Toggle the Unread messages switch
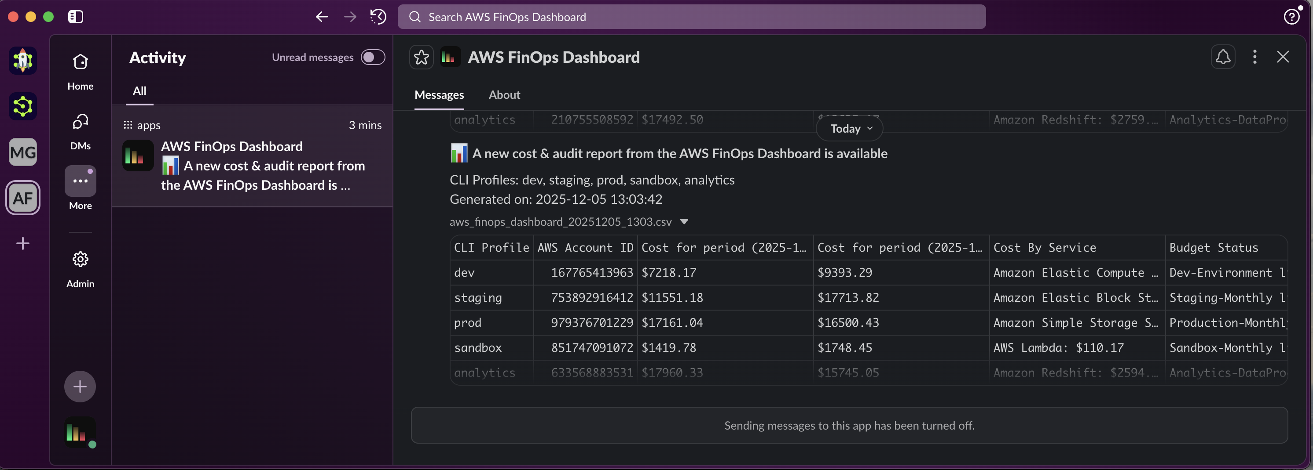 coord(373,57)
